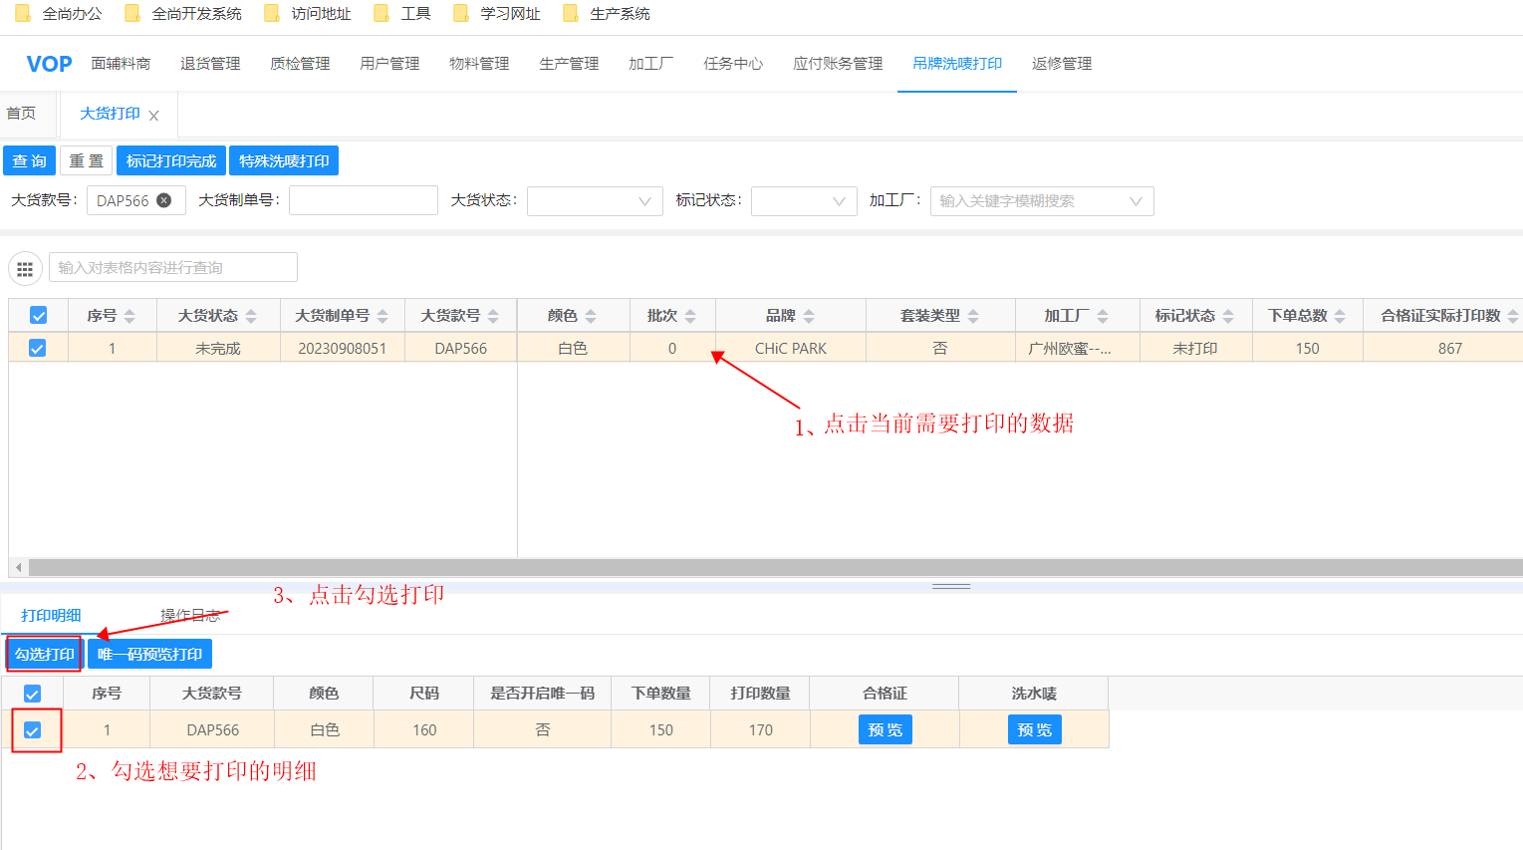Expand the 大货状态 dropdown

[595, 201]
